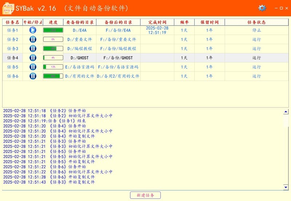
Task: Click the 任务3 progress bar
Action: pyautogui.click(x=53, y=49)
